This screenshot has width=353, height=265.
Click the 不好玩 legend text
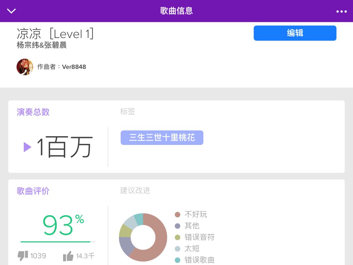click(196, 214)
